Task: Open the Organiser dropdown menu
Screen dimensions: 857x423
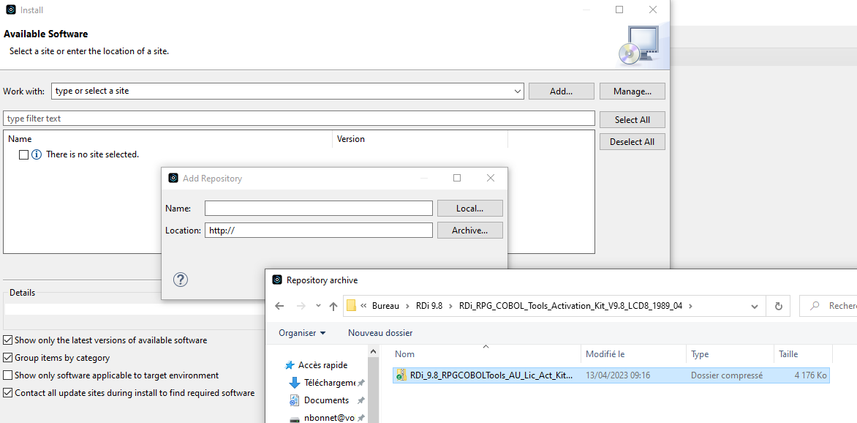Action: [302, 333]
